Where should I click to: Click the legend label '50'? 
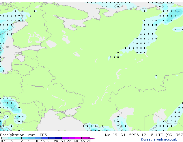pos(89,141)
